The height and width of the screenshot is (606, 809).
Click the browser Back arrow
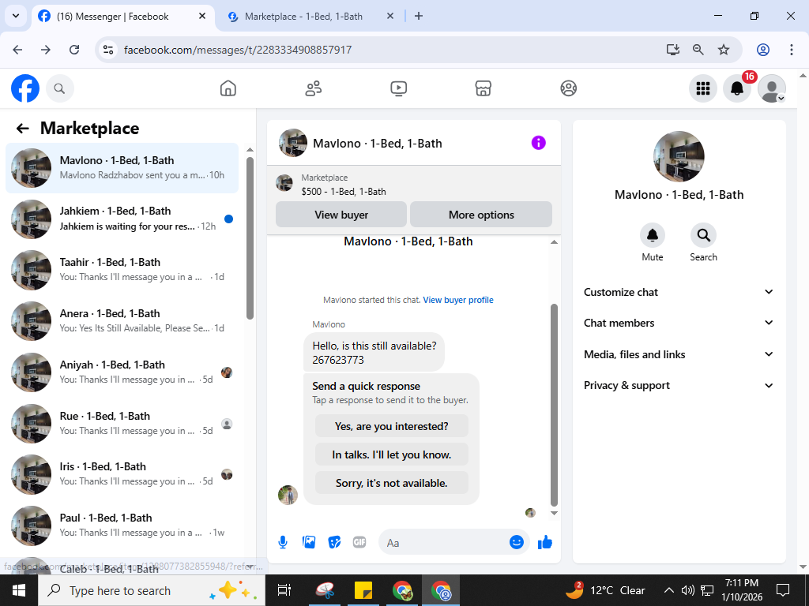pos(17,50)
